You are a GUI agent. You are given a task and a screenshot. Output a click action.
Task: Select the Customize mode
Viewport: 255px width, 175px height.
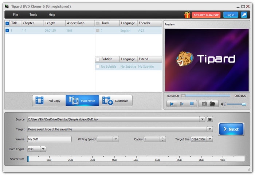[115, 100]
